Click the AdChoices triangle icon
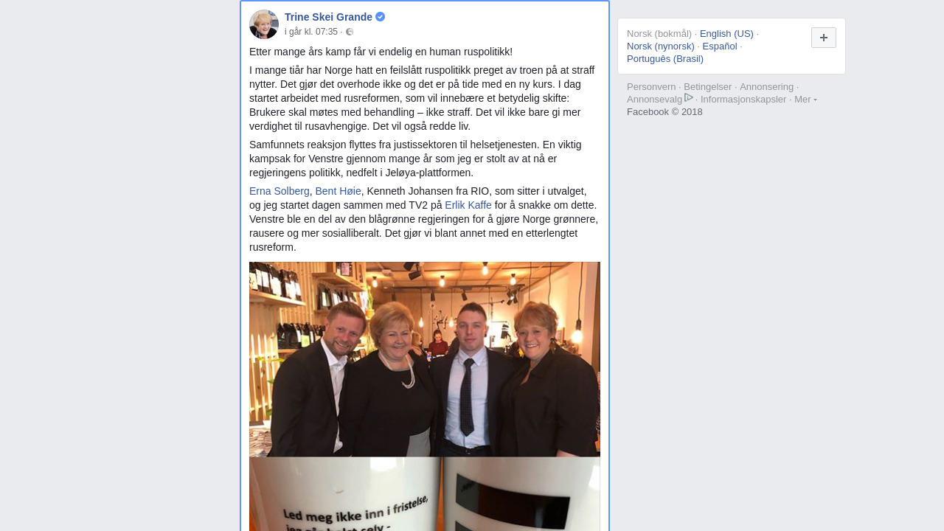 click(x=689, y=97)
